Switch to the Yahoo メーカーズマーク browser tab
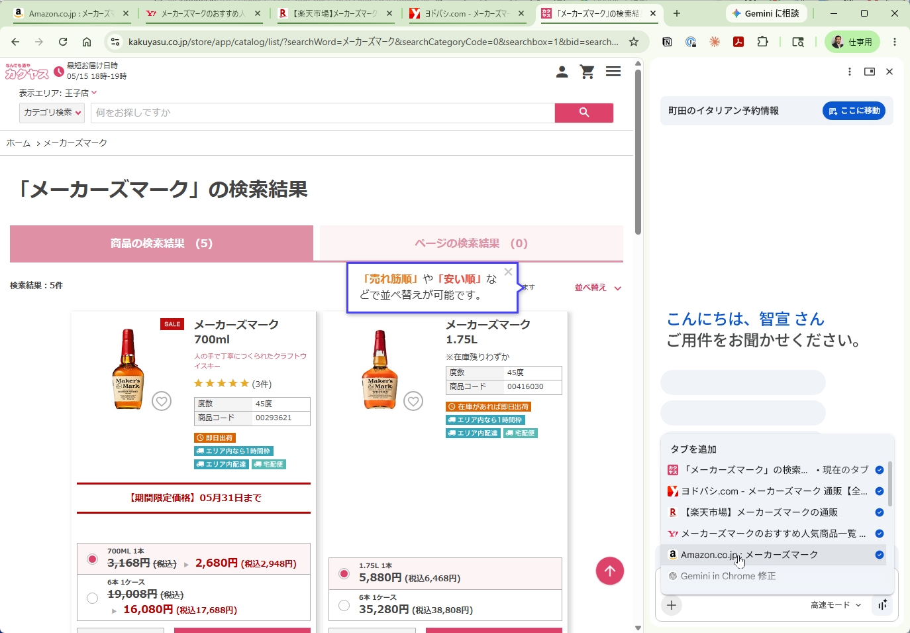Screen dimensions: 910x633 [x=203, y=13]
